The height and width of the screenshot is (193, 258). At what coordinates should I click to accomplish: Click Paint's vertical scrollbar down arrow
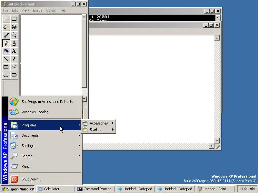pos(84,99)
